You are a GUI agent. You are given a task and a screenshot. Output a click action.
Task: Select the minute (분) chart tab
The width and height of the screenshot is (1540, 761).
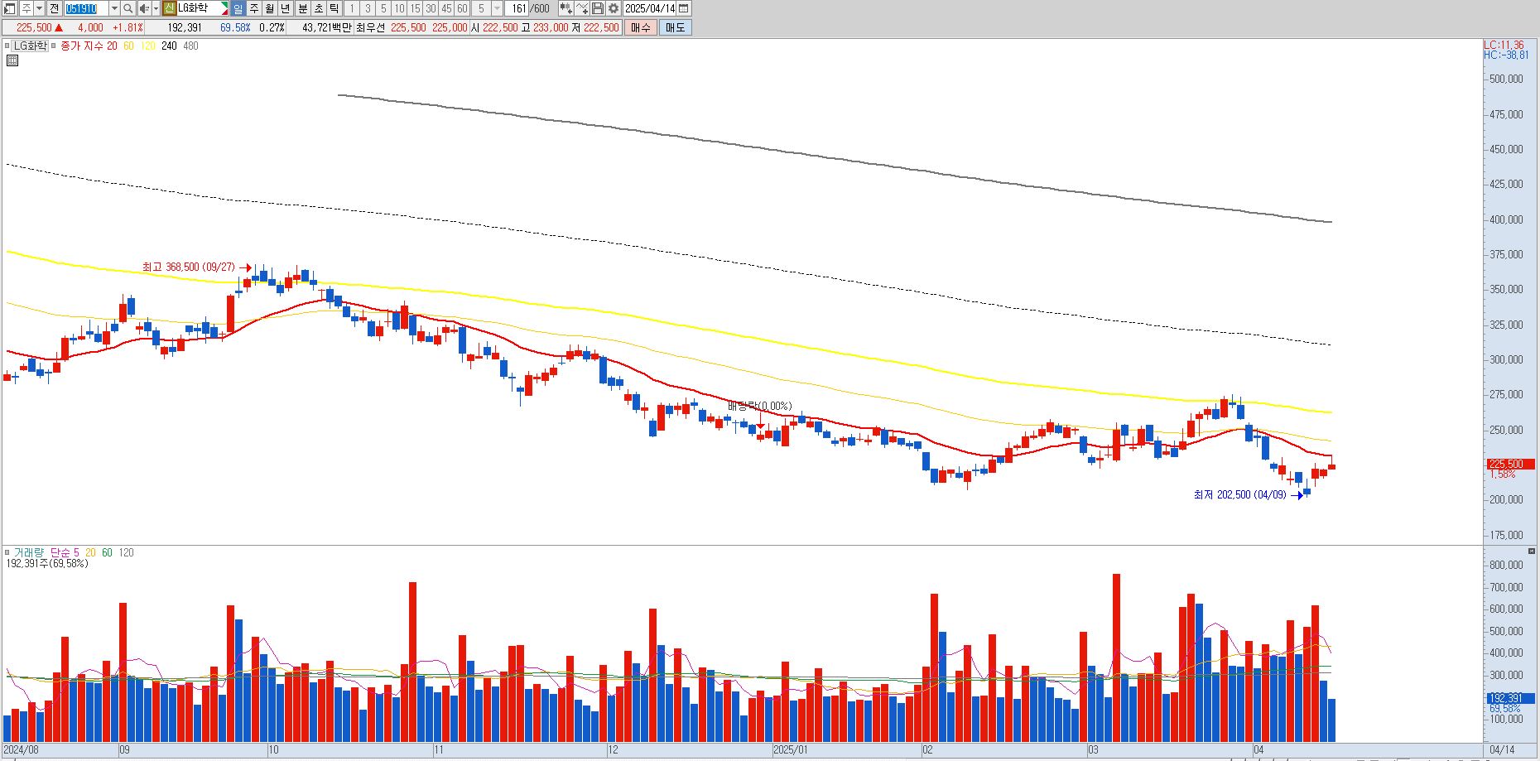coord(302,8)
